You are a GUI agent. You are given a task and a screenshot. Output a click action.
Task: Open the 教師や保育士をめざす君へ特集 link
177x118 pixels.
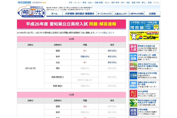(x=147, y=83)
